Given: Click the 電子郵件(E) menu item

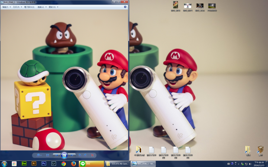Looking at the screenshot, I should coord(29,7).
